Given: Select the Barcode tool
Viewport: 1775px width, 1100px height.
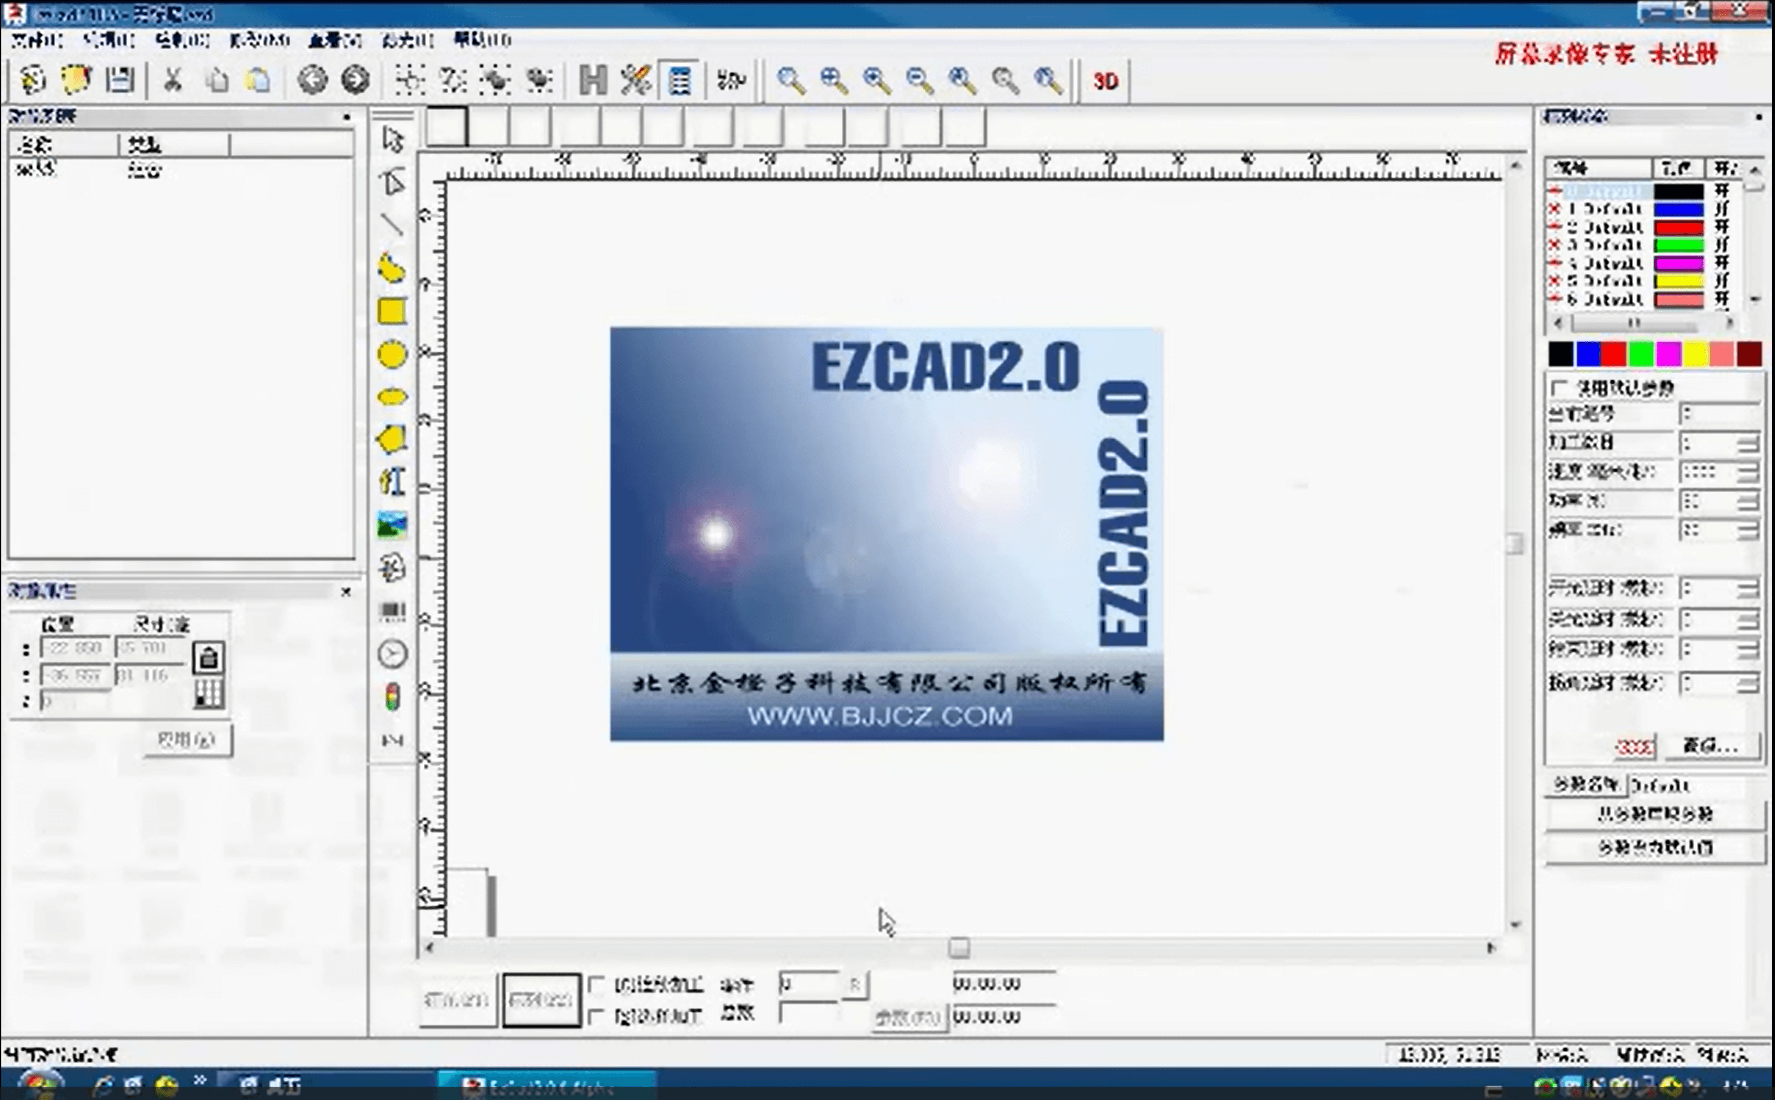Looking at the screenshot, I should pyautogui.click(x=393, y=611).
